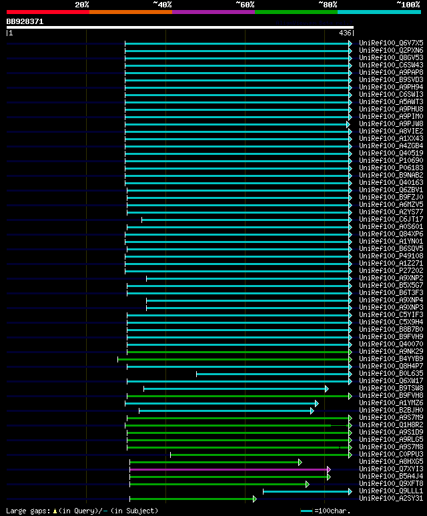Select label UniRef100_A9PH94
The height and width of the screenshot is (516, 427).
tap(391, 87)
